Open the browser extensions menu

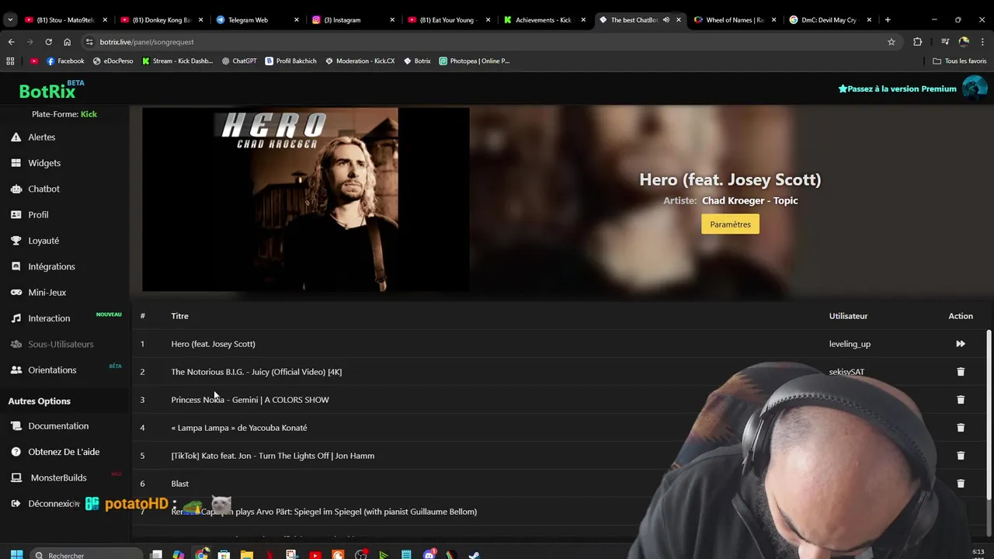click(x=917, y=42)
